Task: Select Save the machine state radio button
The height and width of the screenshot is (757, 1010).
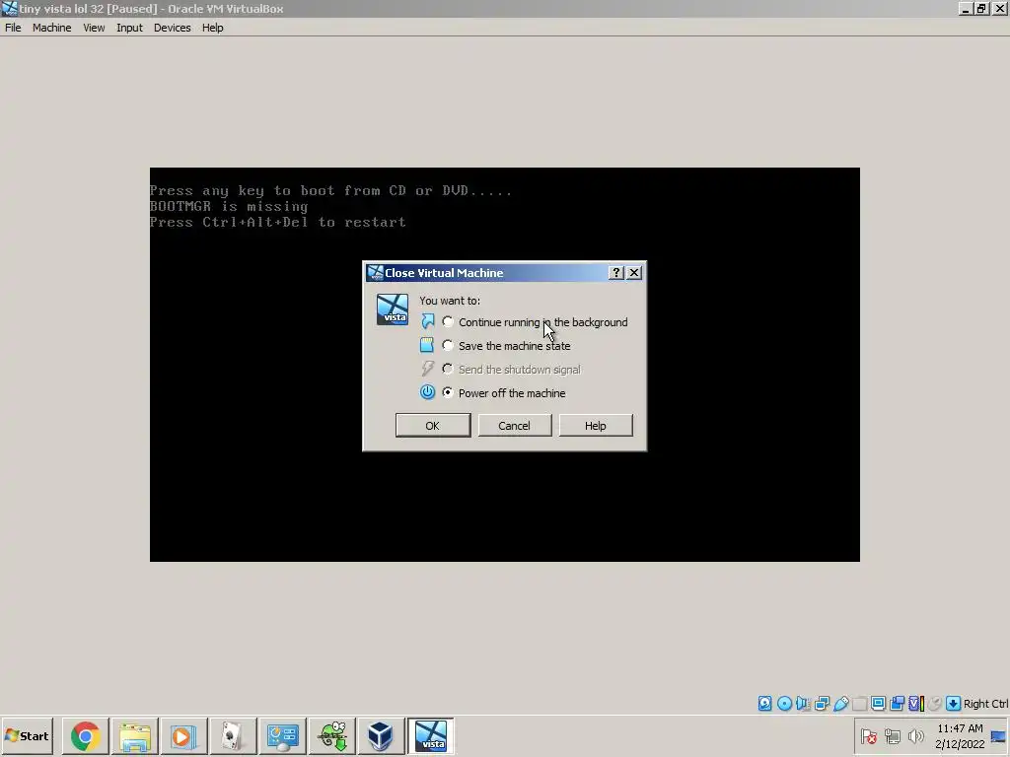Action: [448, 346]
